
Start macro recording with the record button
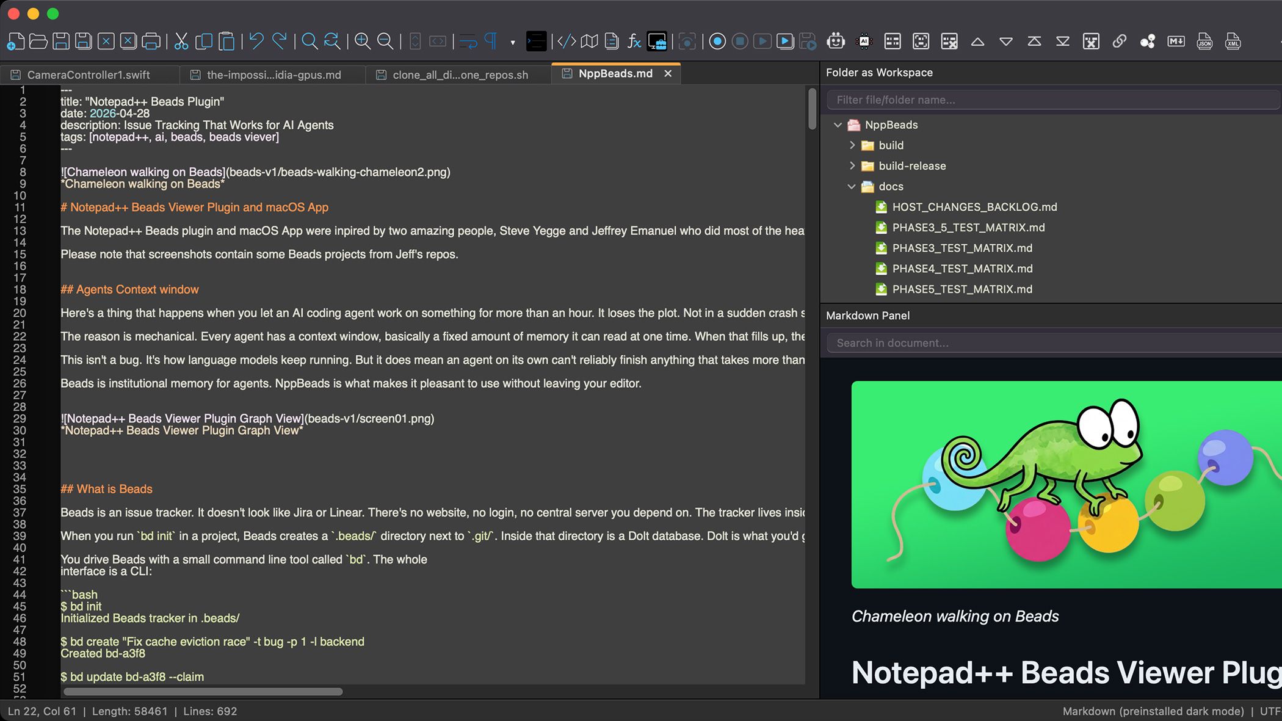[717, 42]
